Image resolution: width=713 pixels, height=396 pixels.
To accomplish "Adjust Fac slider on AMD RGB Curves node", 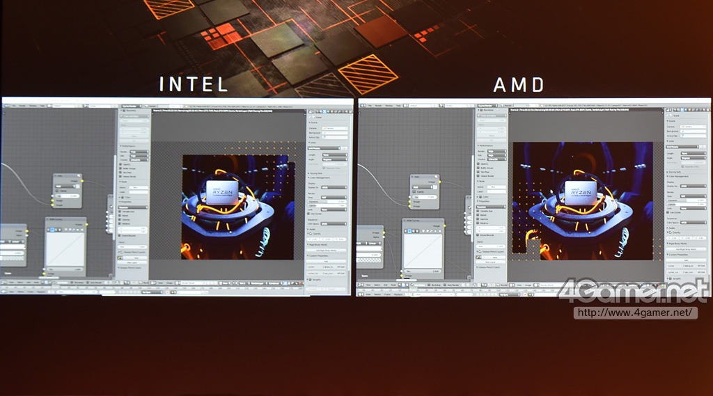I will (423, 271).
